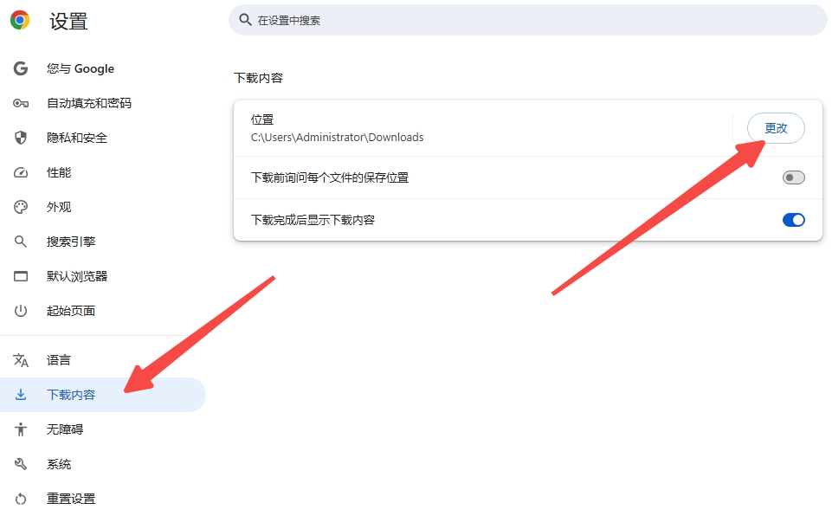Viewport: 832px width, 516px height.
Task: Click the power icon for 起始页面
Action: pyautogui.click(x=21, y=311)
